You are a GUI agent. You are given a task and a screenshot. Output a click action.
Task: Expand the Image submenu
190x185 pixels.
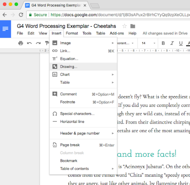83,43
